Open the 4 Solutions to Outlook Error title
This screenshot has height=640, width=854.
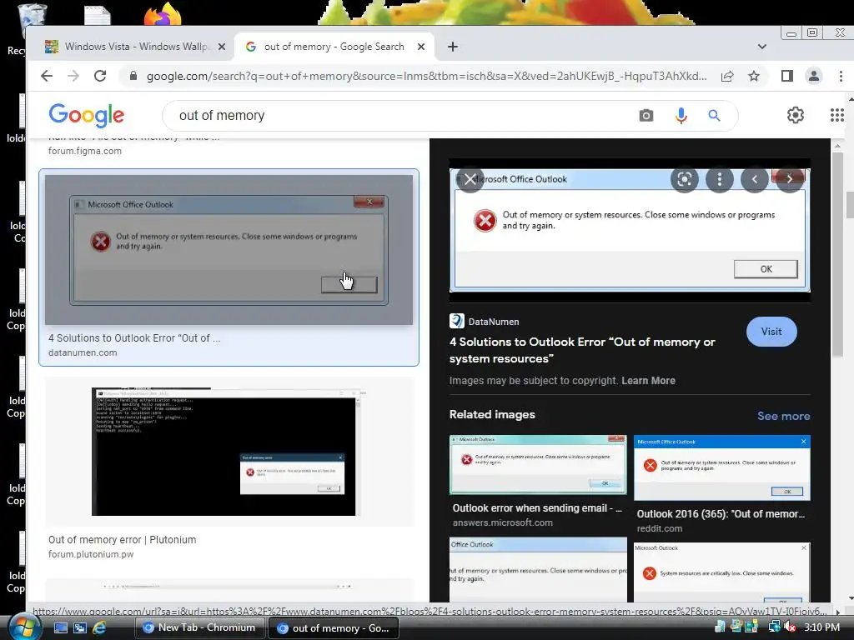point(582,350)
